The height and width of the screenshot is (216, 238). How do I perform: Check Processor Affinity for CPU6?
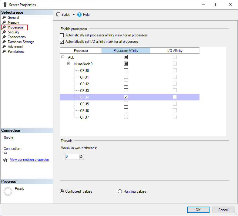click(x=126, y=110)
